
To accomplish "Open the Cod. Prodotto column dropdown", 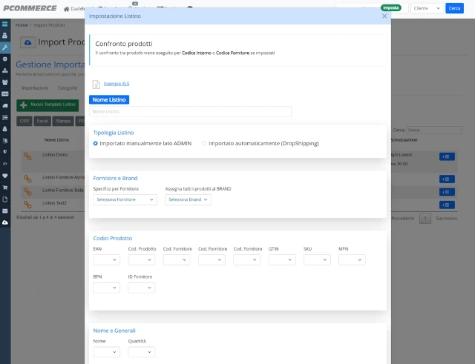I will [142, 260].
